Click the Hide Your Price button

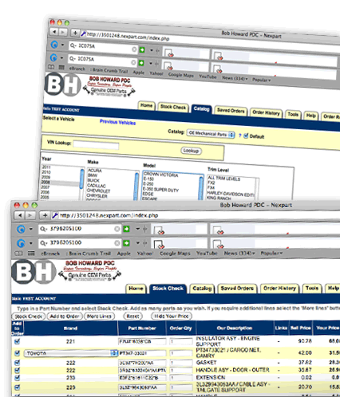[172, 316]
